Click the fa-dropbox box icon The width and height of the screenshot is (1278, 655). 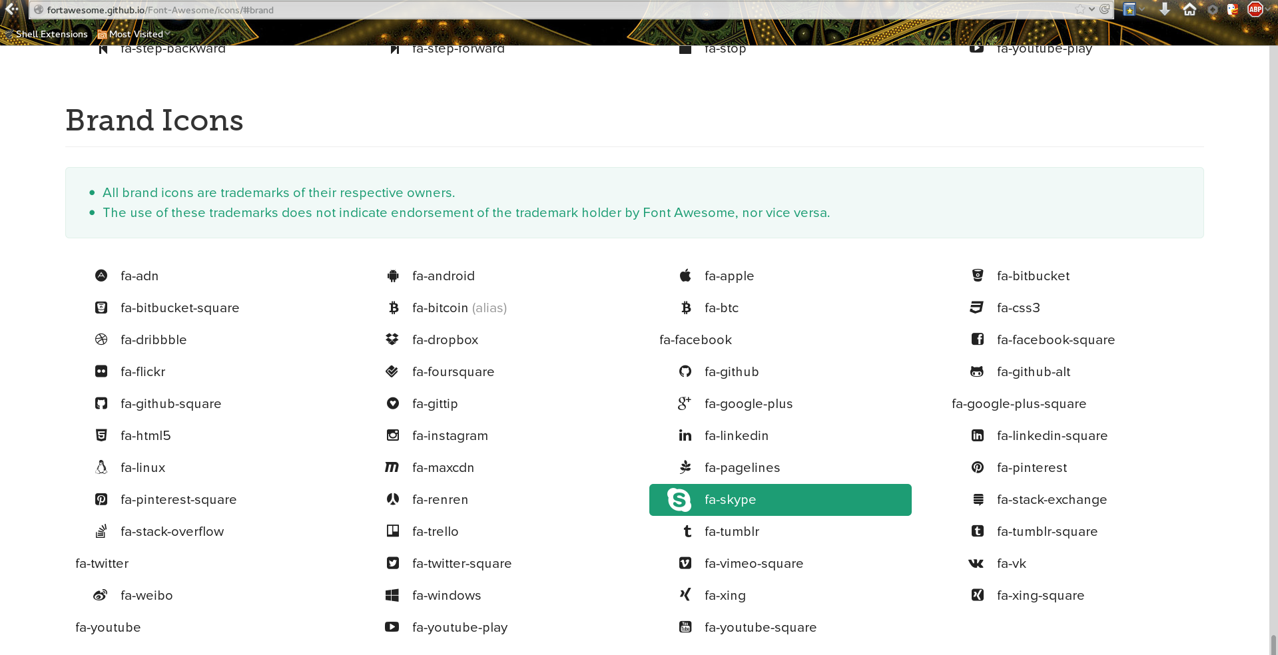click(392, 339)
